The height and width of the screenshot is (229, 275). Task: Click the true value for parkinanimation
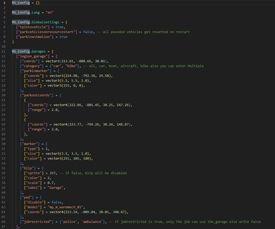point(63,37)
